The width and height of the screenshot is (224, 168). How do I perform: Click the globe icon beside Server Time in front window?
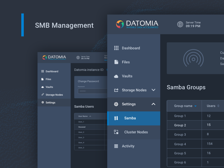click(x=180, y=24)
